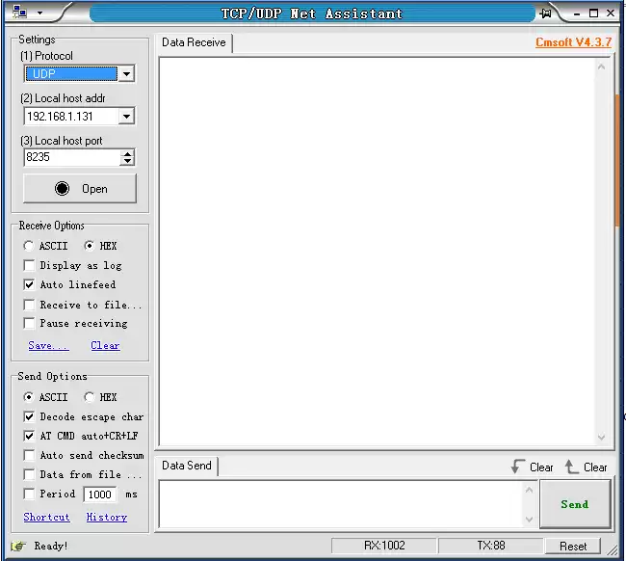
Task: Open the title bar menu arrow
Action: (x=39, y=13)
